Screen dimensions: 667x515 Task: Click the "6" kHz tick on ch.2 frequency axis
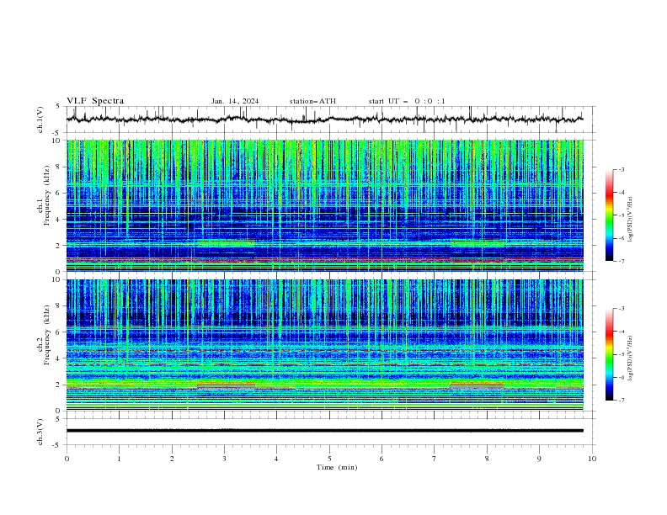[x=59, y=332]
